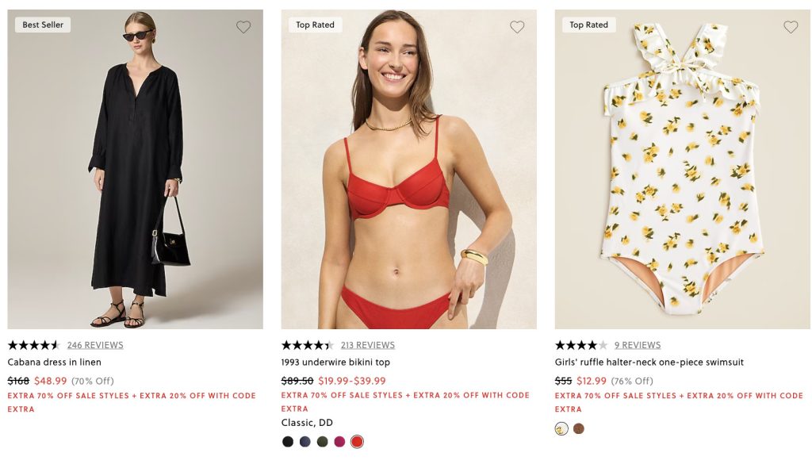The width and height of the screenshot is (812, 468).
Task: Select the red bikini color swatch
Action: pos(357,442)
